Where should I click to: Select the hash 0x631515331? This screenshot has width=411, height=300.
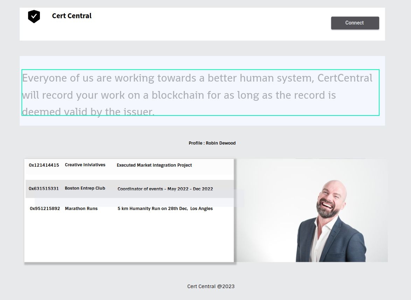point(44,188)
